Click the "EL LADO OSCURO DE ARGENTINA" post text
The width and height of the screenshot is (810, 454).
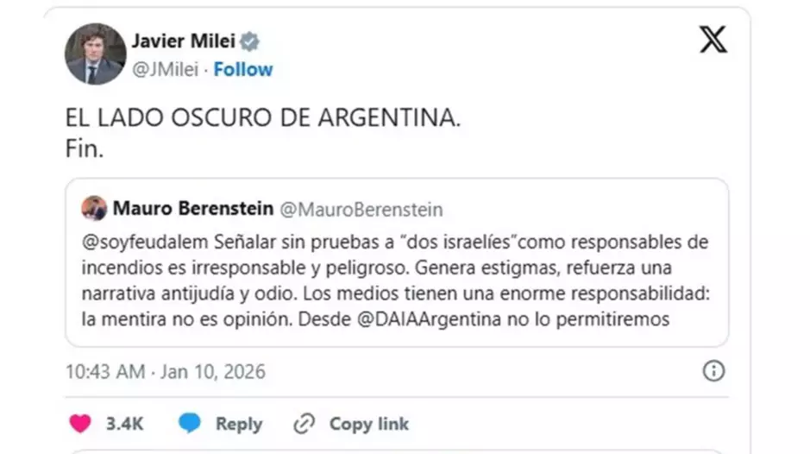(x=262, y=120)
